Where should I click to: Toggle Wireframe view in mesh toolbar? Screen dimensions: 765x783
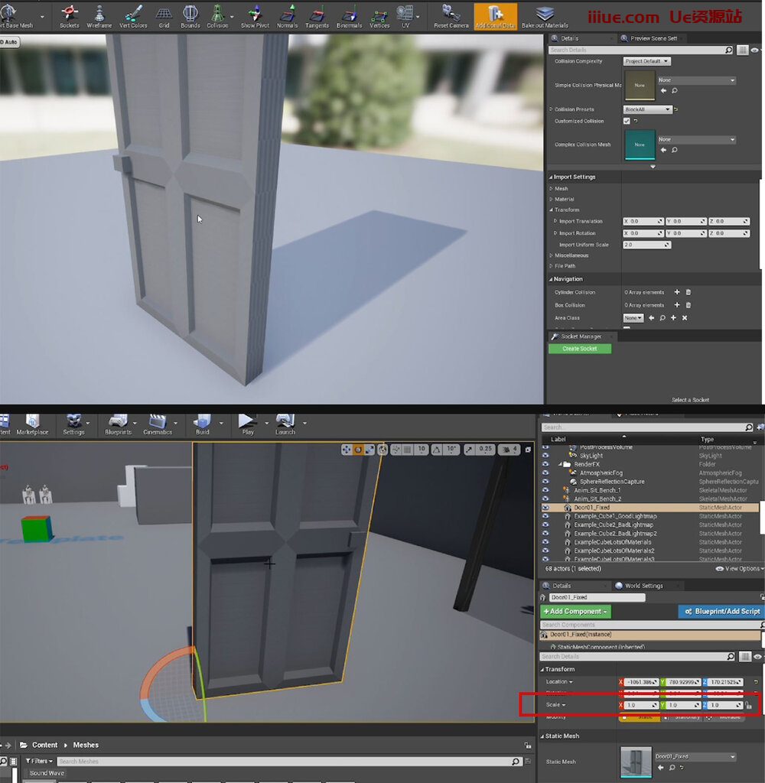(x=99, y=15)
